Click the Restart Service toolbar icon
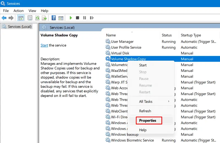This screenshot has height=143, width=220. (x=92, y=18)
